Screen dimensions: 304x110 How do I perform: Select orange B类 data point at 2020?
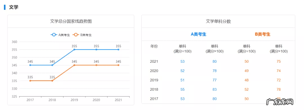[96, 65]
